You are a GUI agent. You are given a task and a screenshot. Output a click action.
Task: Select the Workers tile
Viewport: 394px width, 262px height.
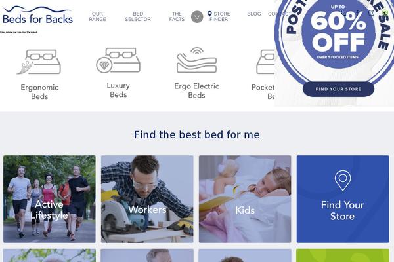point(147,199)
